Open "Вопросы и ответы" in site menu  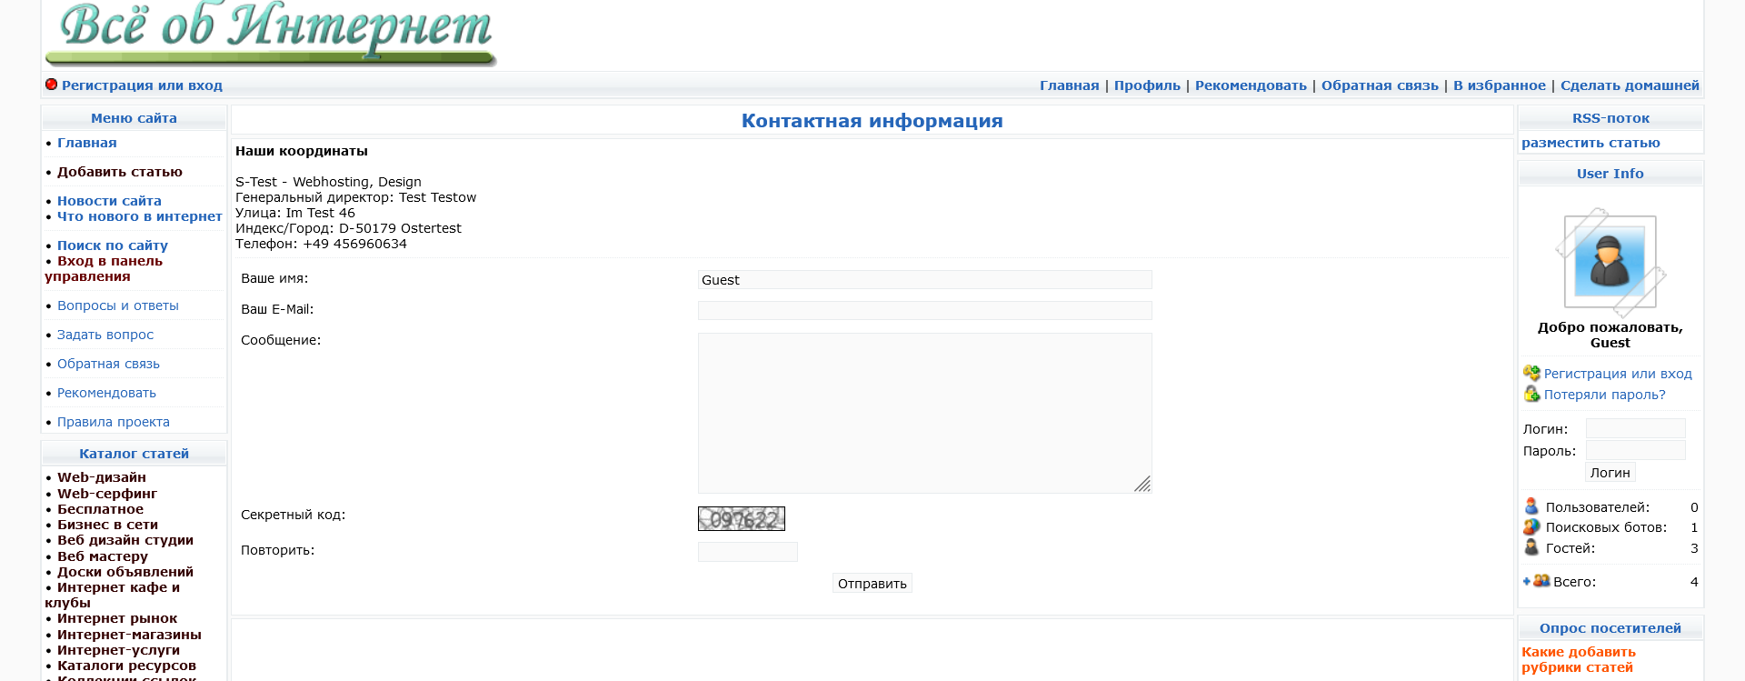tap(118, 305)
